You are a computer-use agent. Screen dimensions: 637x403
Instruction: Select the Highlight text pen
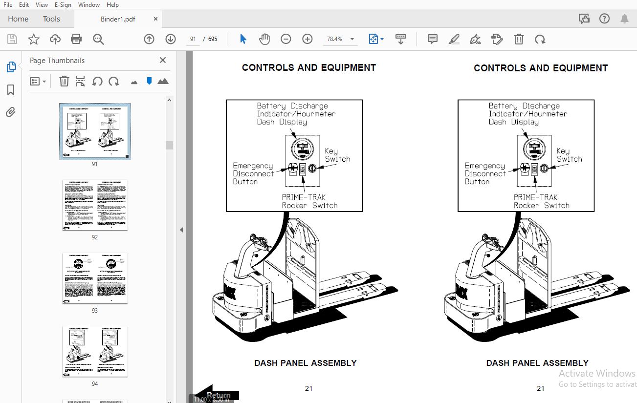[x=454, y=39]
